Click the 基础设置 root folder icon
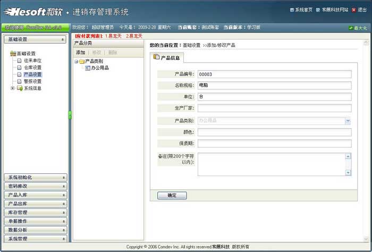Image resolution: width=372 pixels, height=252 pixels. (x=13, y=53)
